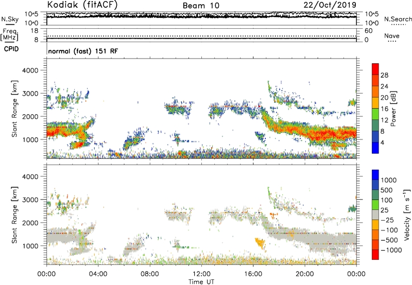Click the '12:00' time tick label
Screen dimensions: 412x285
pyautogui.click(x=201, y=274)
